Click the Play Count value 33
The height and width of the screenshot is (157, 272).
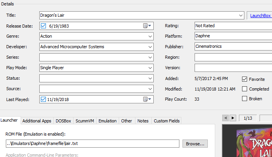pyautogui.click(x=197, y=99)
